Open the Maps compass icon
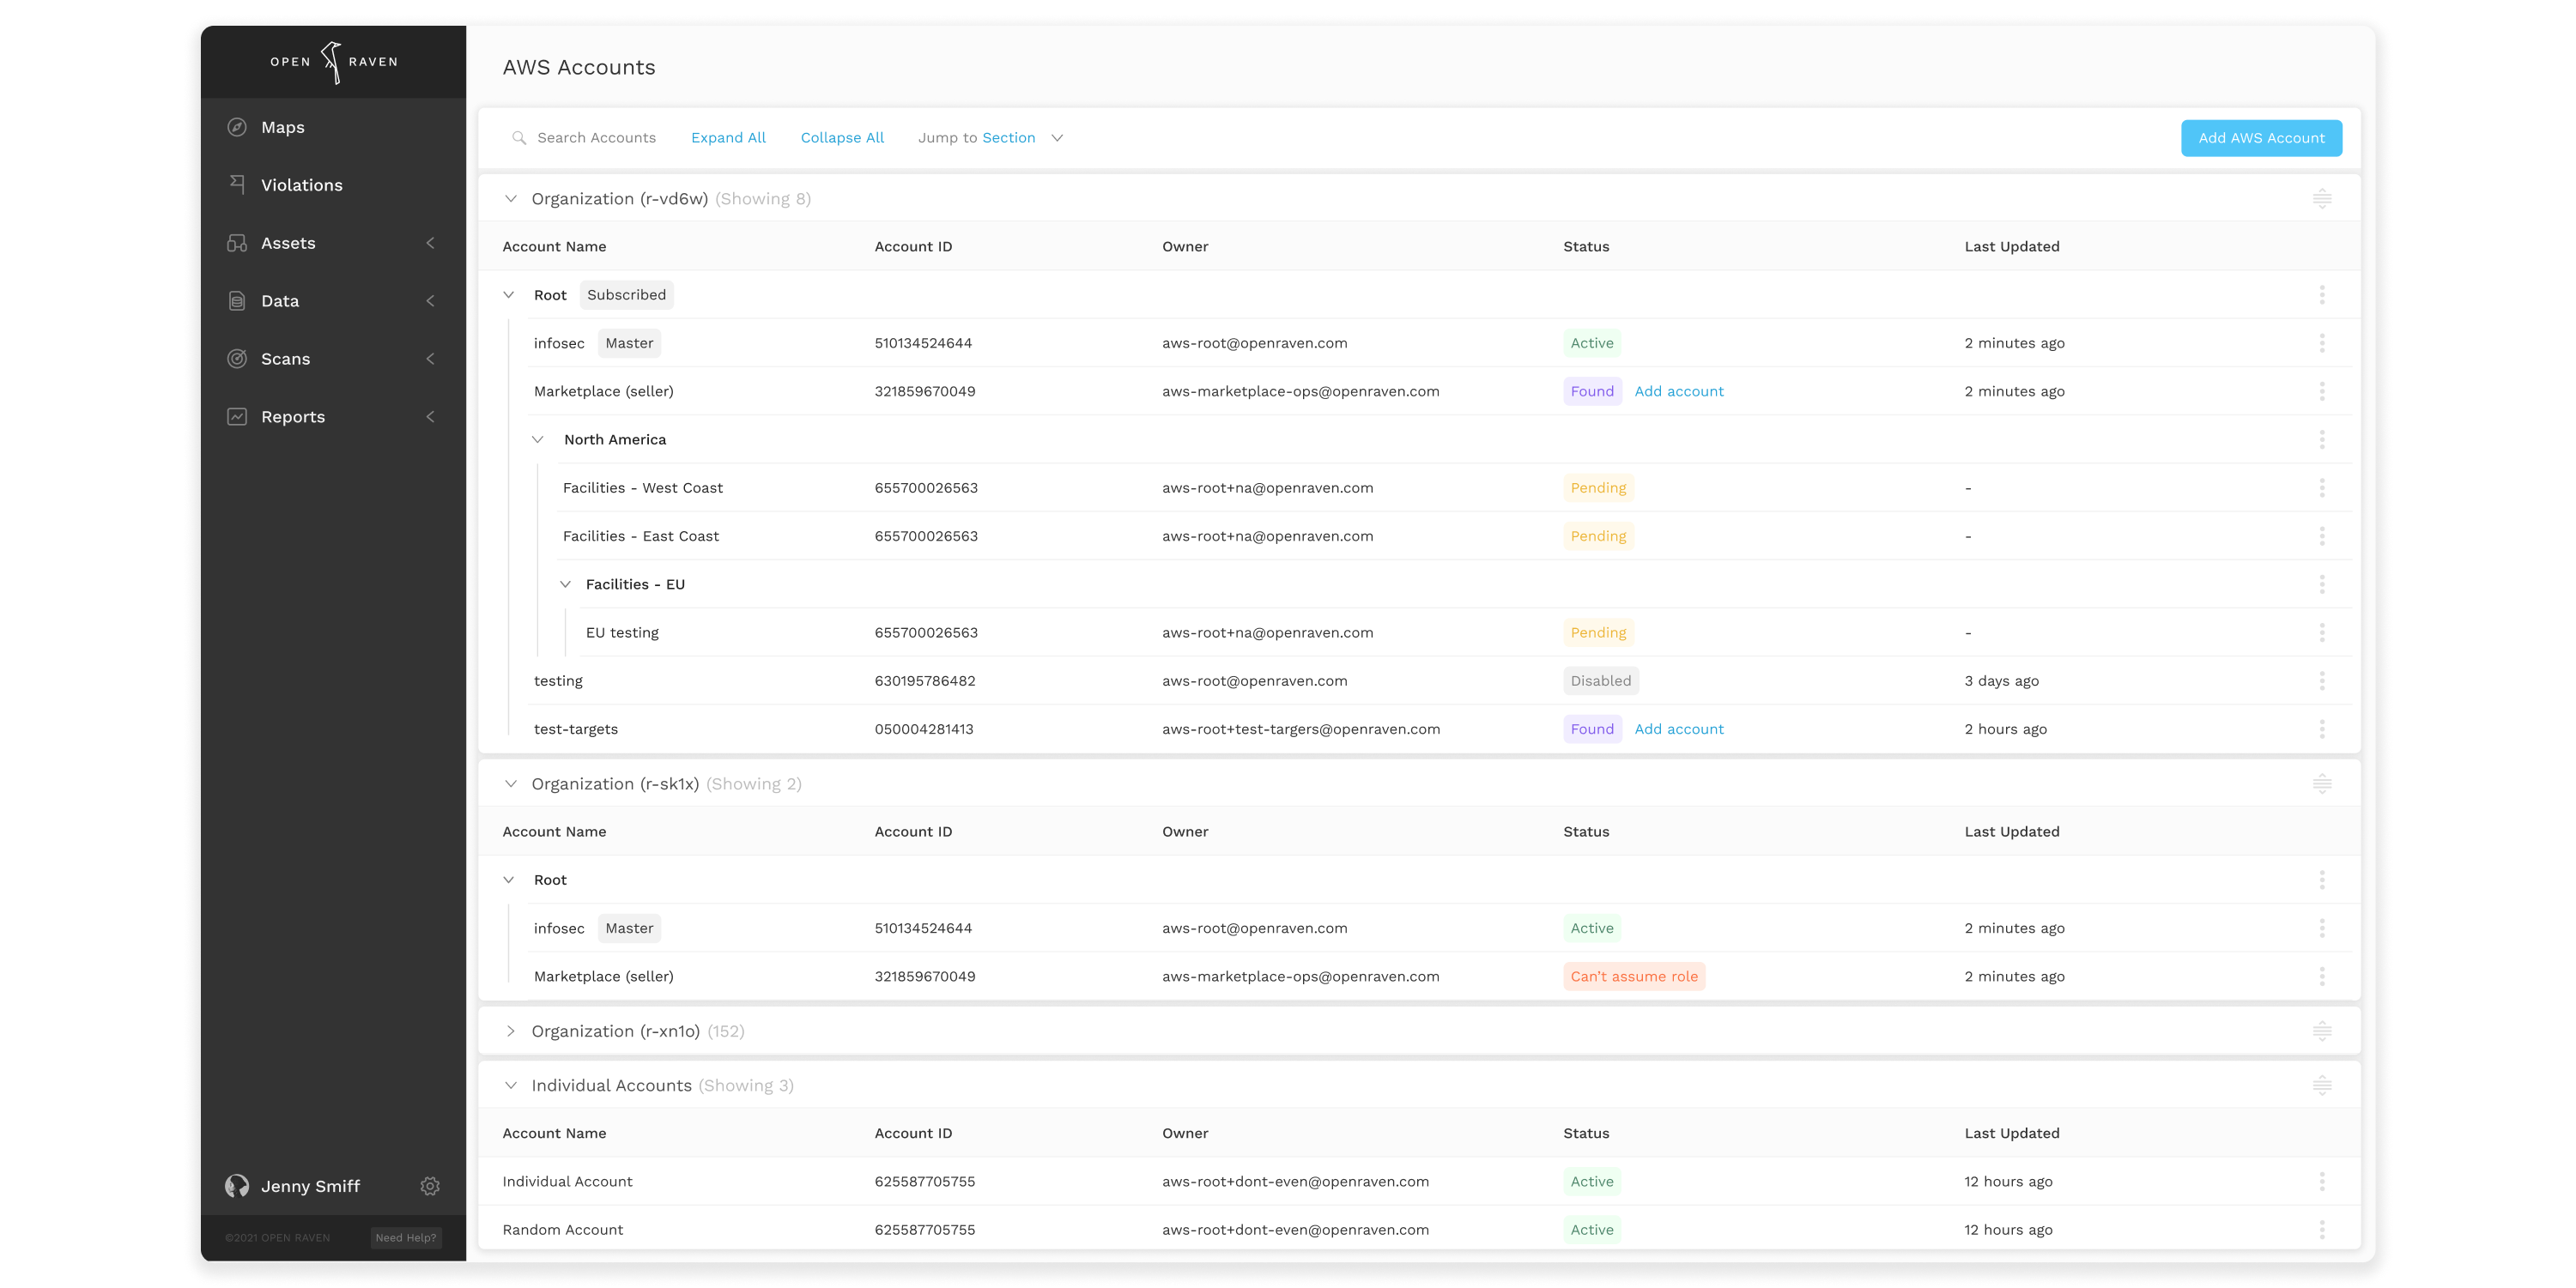2576x1288 pixels. click(x=237, y=127)
